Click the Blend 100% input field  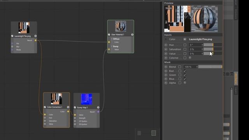coord(190,67)
